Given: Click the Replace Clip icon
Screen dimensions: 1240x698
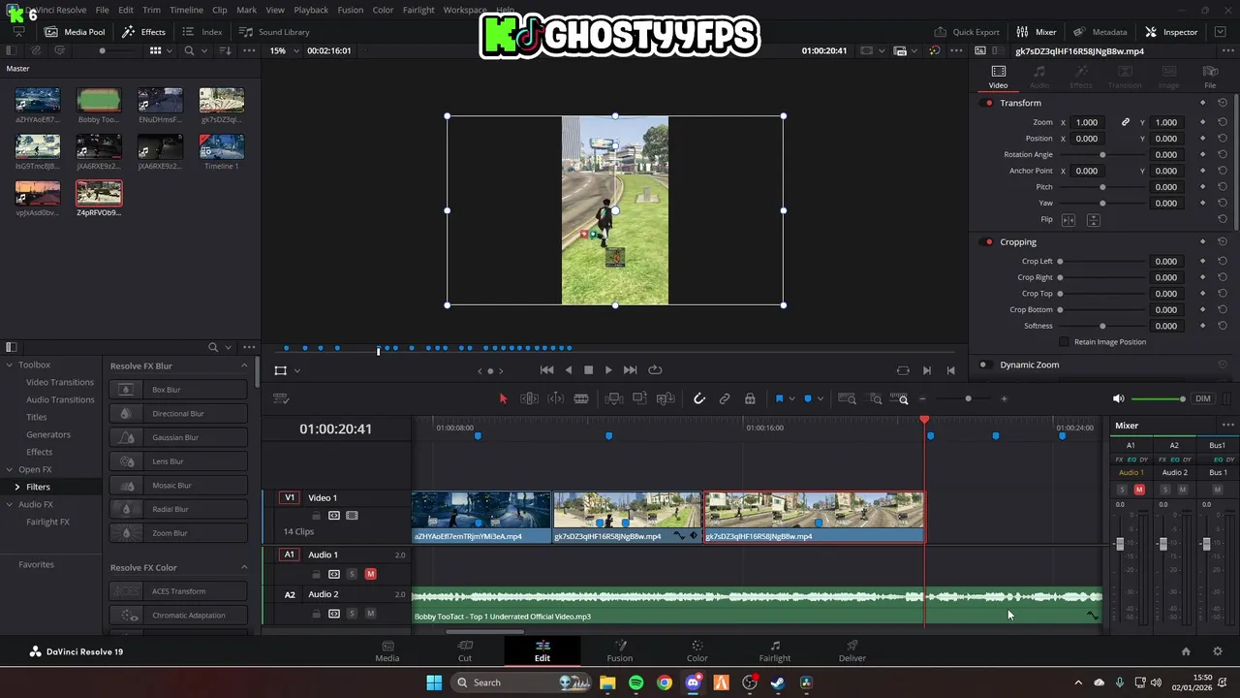Looking at the screenshot, I should coord(666,398).
